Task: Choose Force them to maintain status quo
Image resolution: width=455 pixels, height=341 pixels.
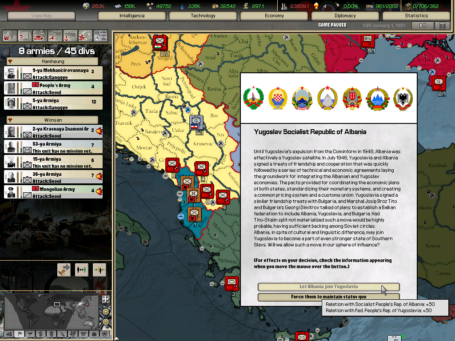Action: [328, 297]
